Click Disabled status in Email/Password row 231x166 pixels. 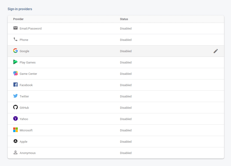pos(126,29)
